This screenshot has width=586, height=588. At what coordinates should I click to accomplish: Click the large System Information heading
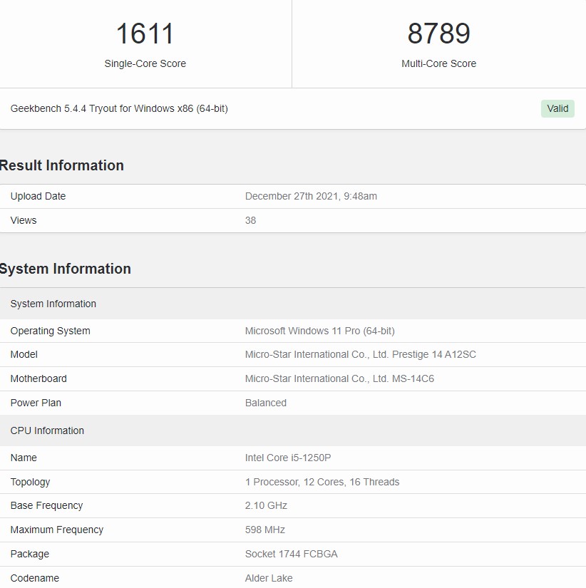(65, 269)
